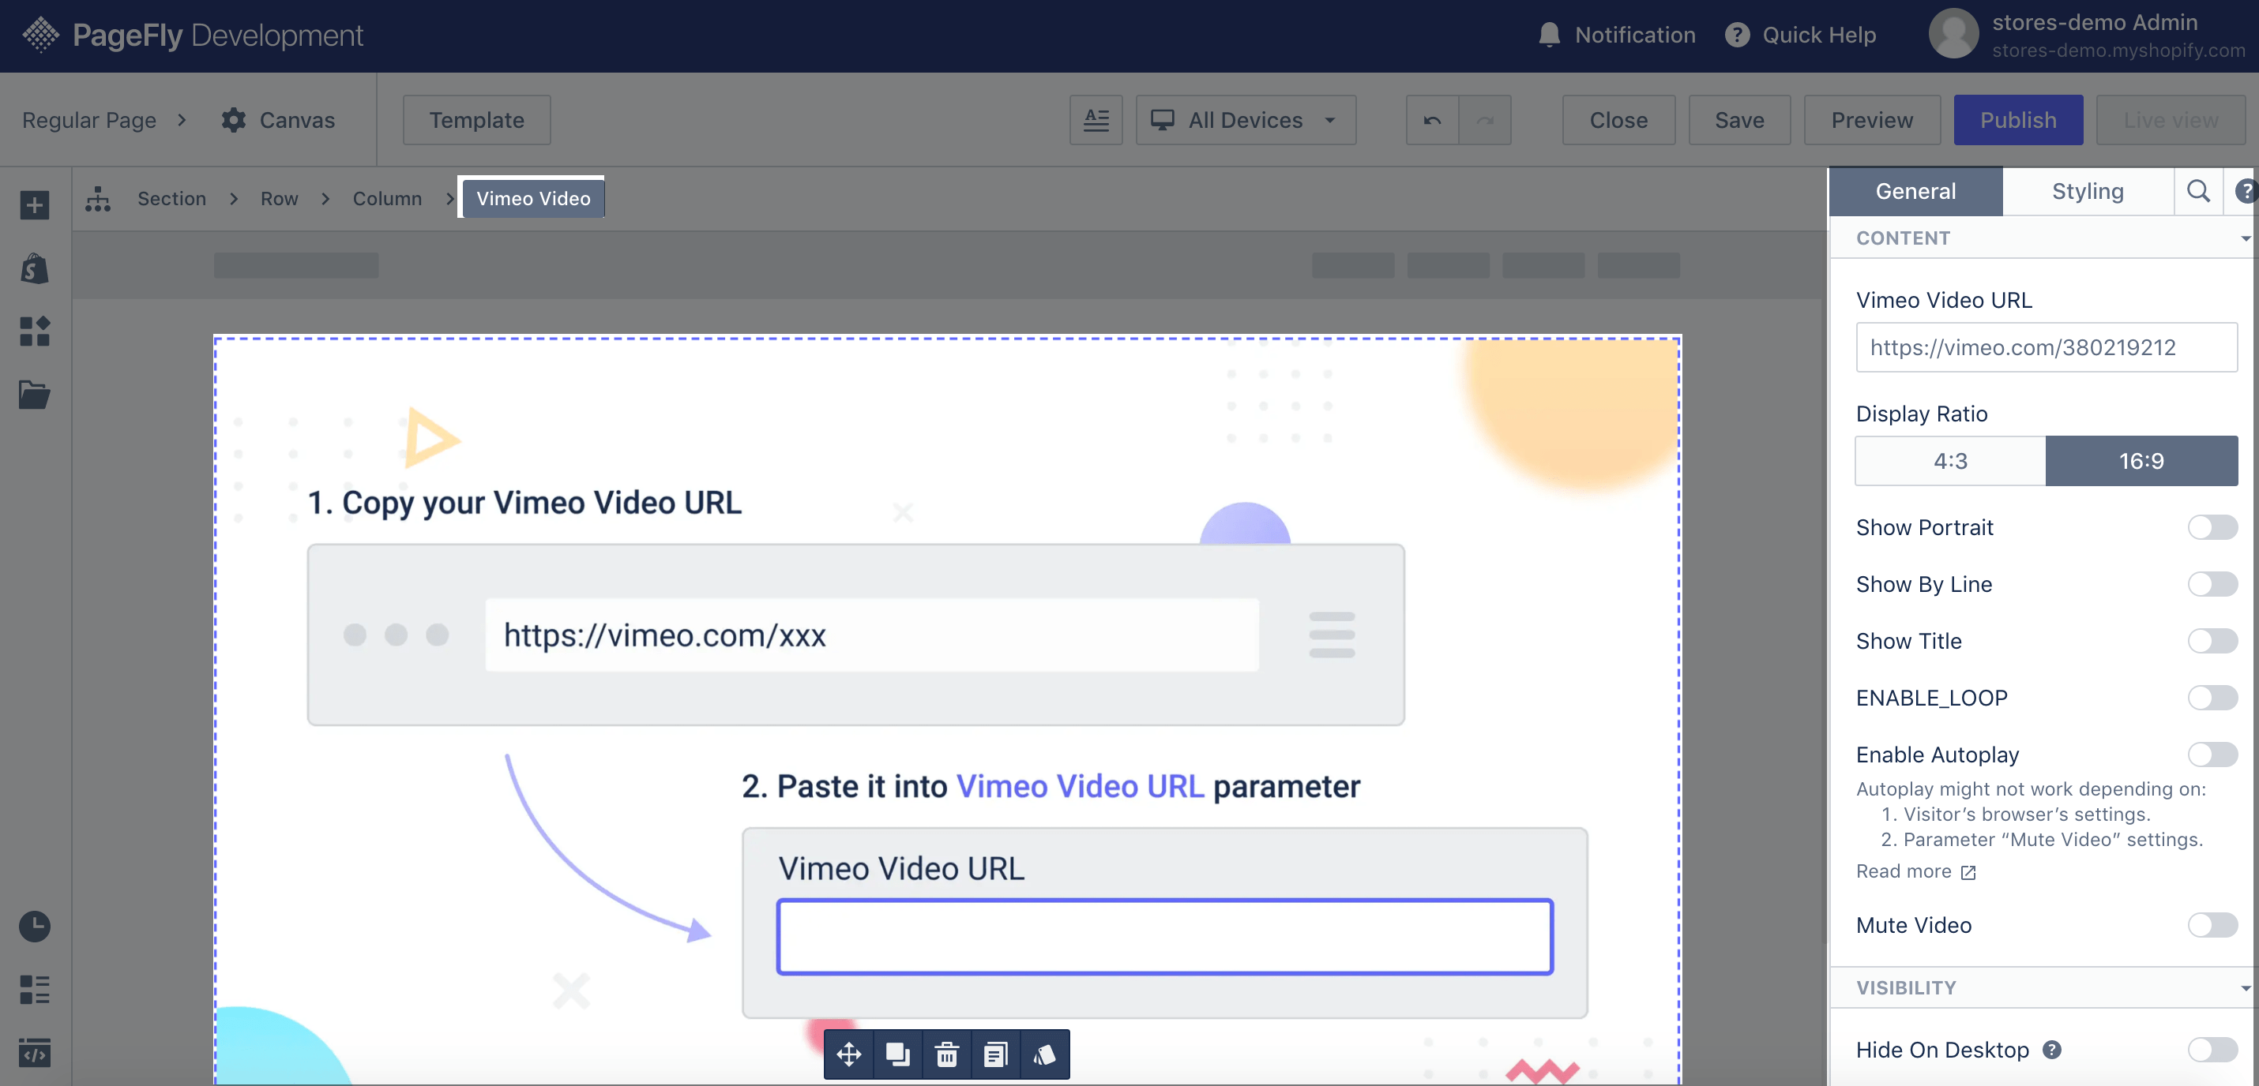Screen dimensions: 2259x1086
Task: Open the help icon beside parameter search
Action: (x=2245, y=191)
